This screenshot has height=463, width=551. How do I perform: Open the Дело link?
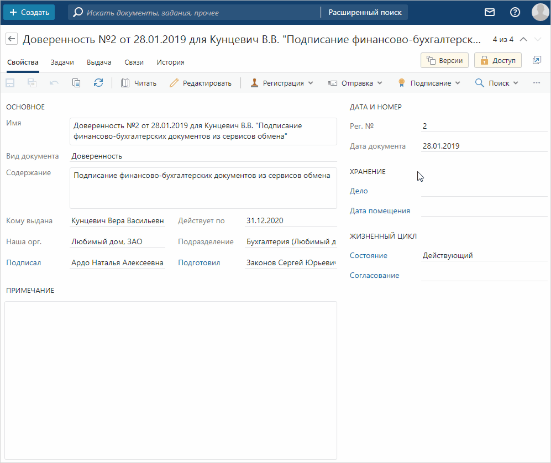point(359,191)
